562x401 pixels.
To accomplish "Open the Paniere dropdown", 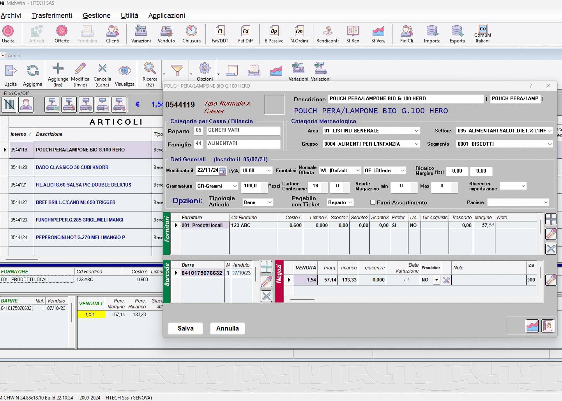I will coord(546,202).
